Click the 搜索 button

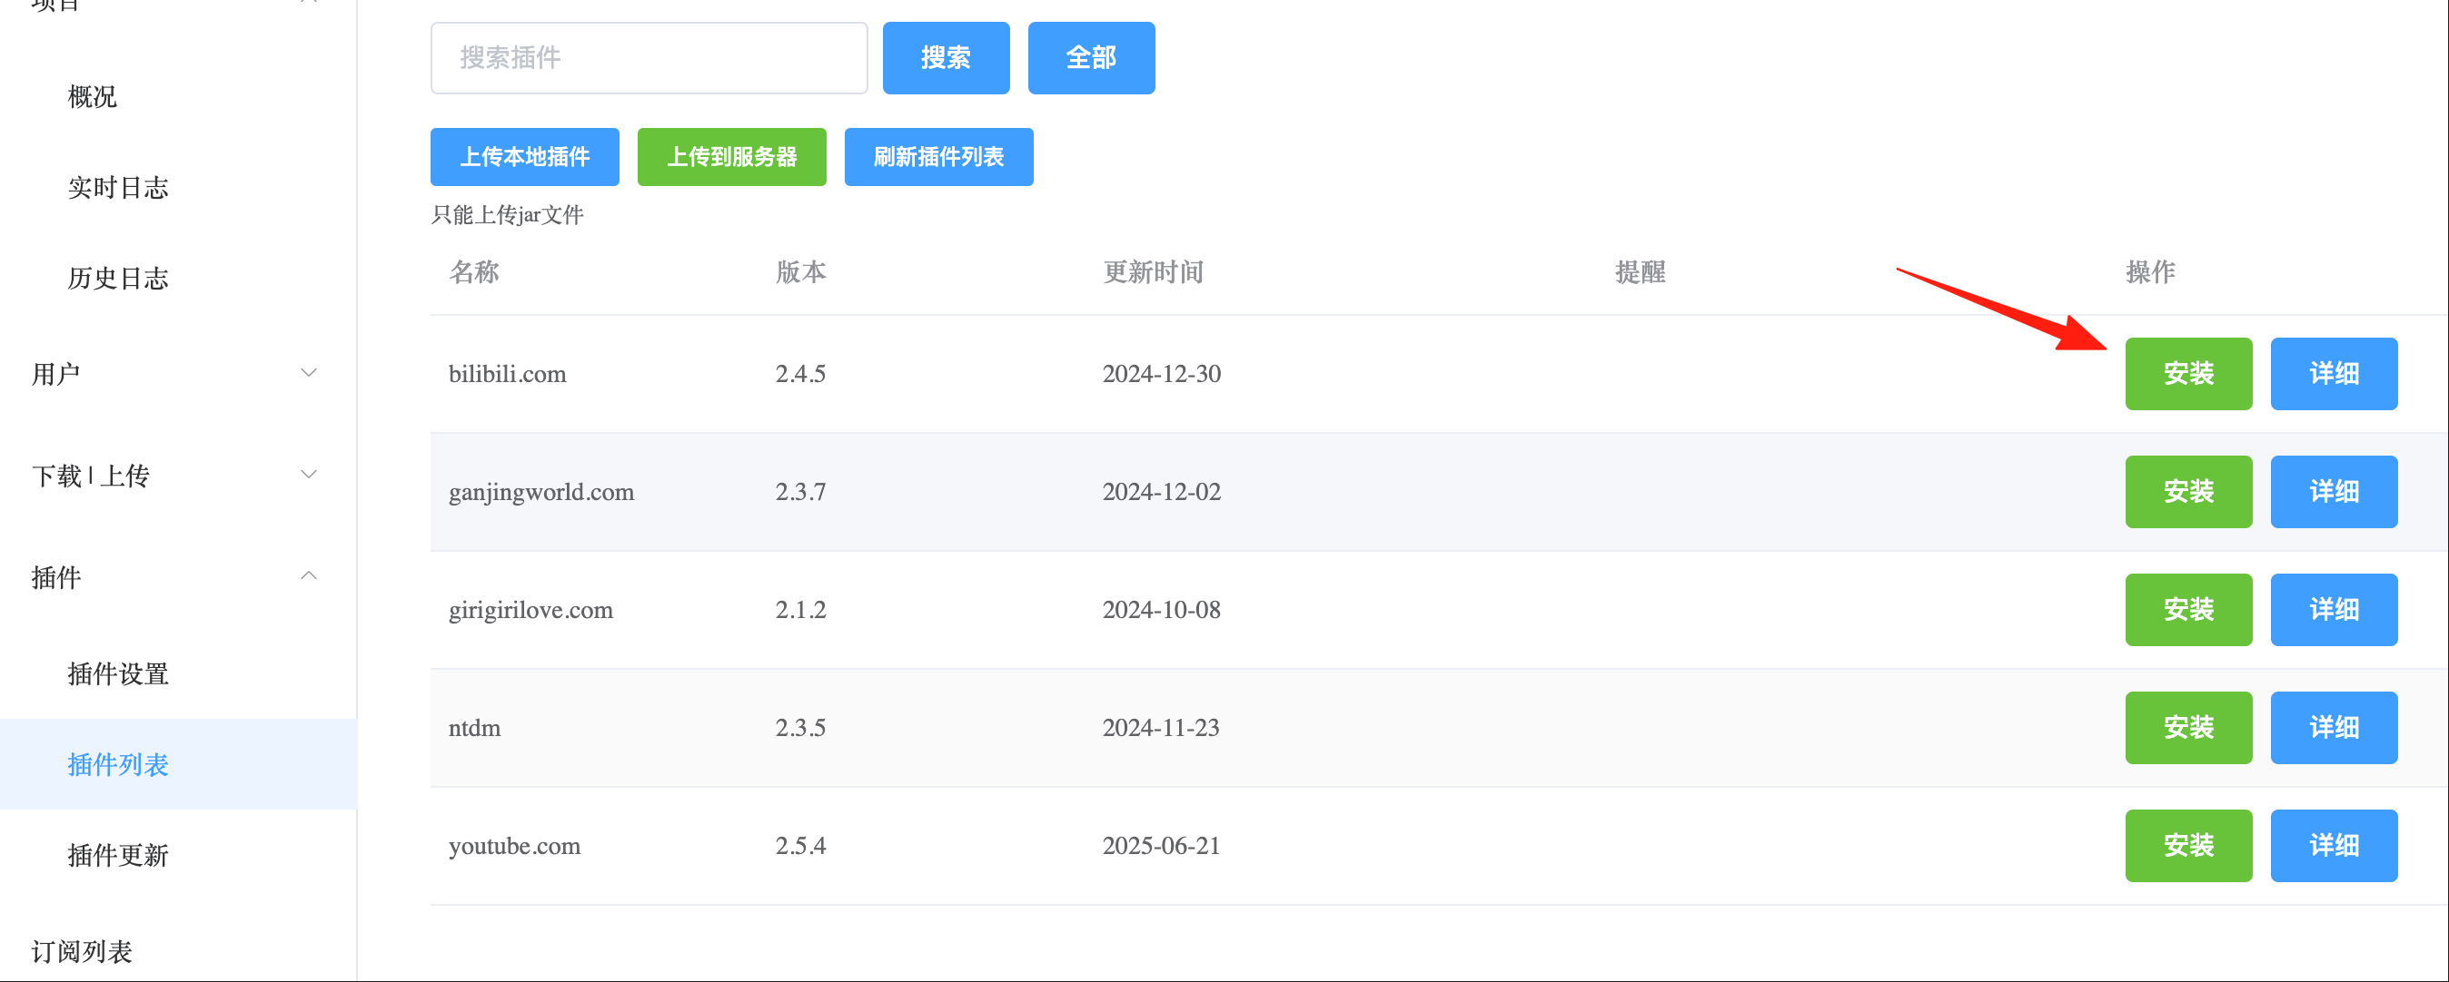[946, 58]
